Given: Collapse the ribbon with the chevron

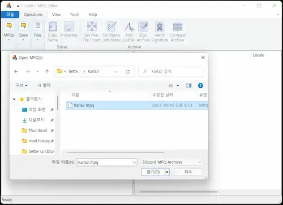Looking at the screenshot, I should click(x=278, y=15).
